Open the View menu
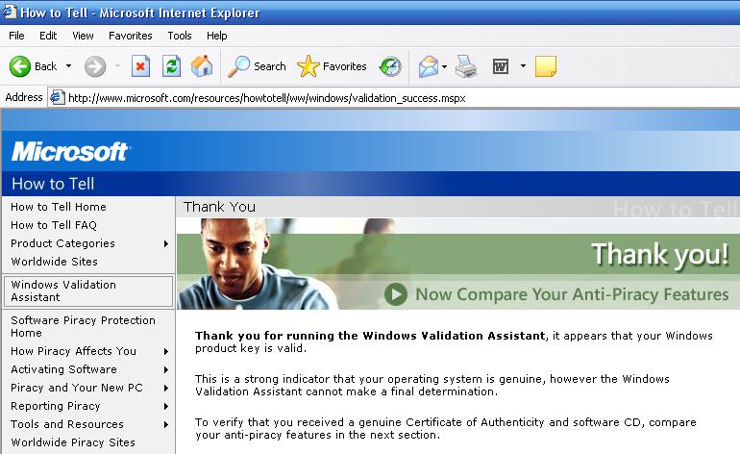Viewport: 740px width, 454px height. pyautogui.click(x=83, y=36)
